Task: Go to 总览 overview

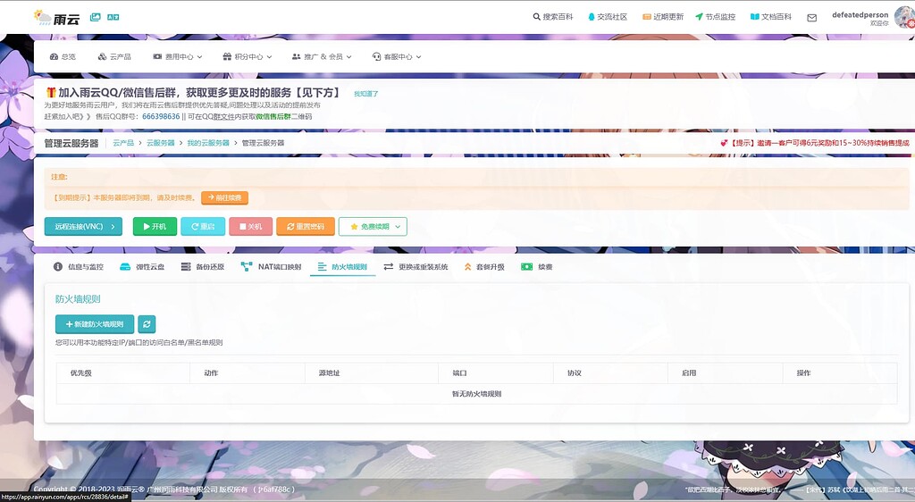Action: (x=63, y=56)
